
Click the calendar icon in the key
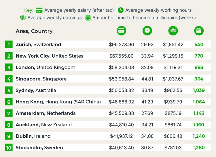(88, 18)
